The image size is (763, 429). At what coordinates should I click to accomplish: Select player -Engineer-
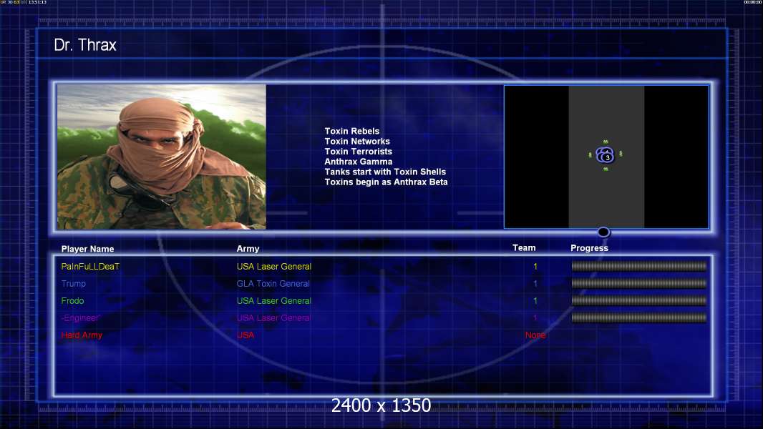(81, 317)
